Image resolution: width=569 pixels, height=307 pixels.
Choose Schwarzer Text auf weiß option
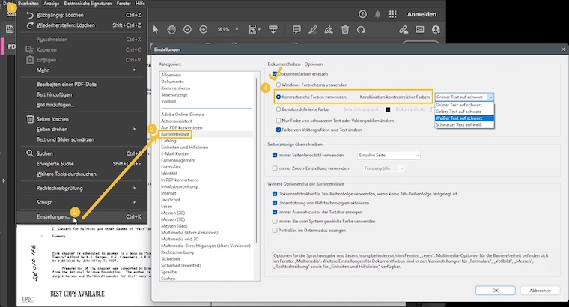[464, 124]
